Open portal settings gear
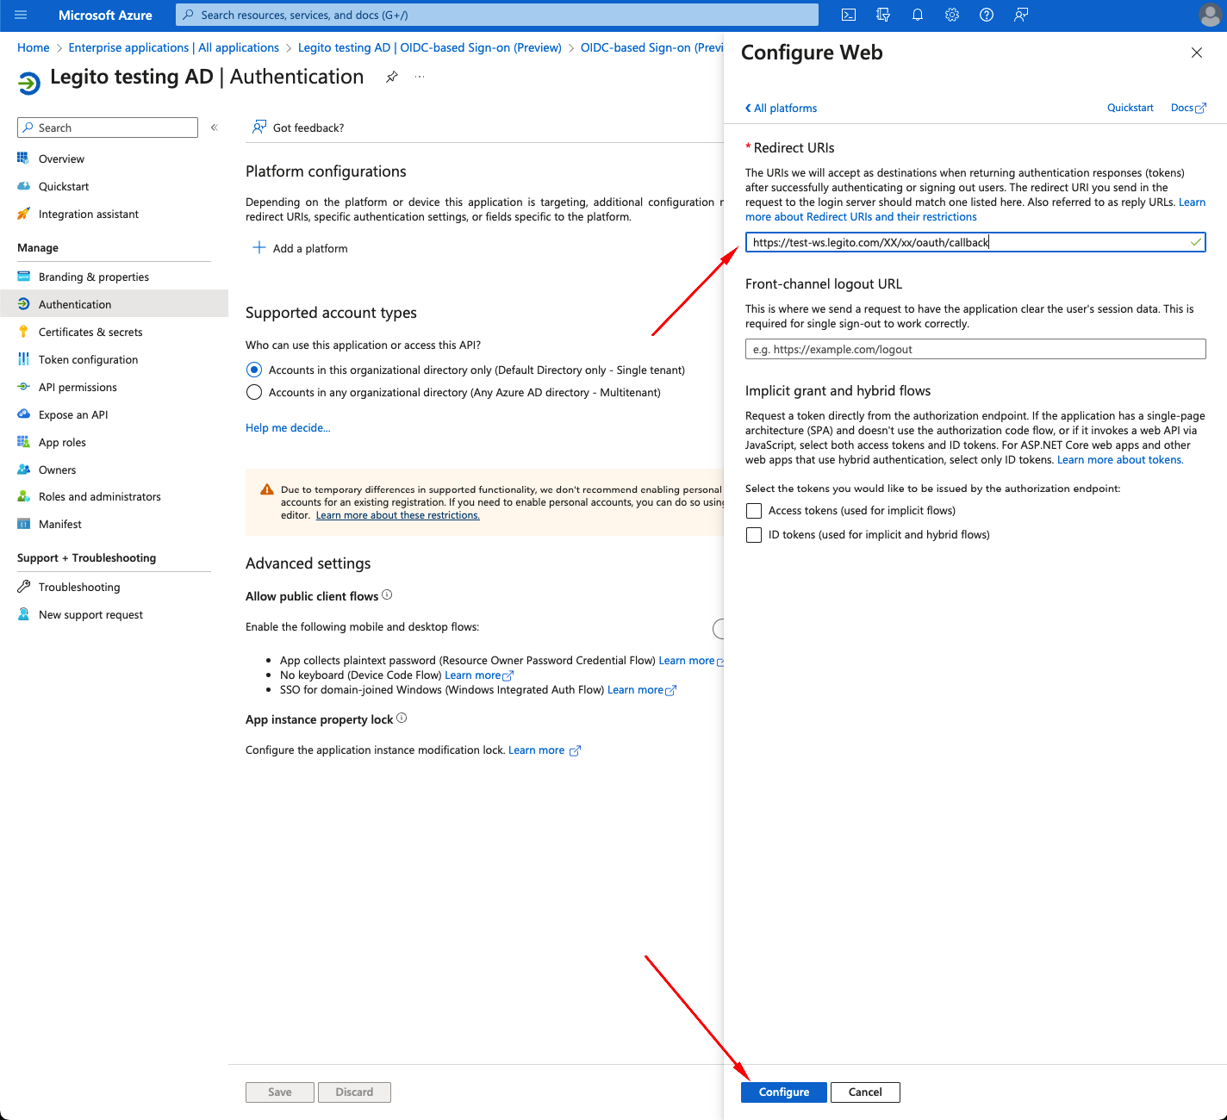1227x1120 pixels. pos(952,15)
